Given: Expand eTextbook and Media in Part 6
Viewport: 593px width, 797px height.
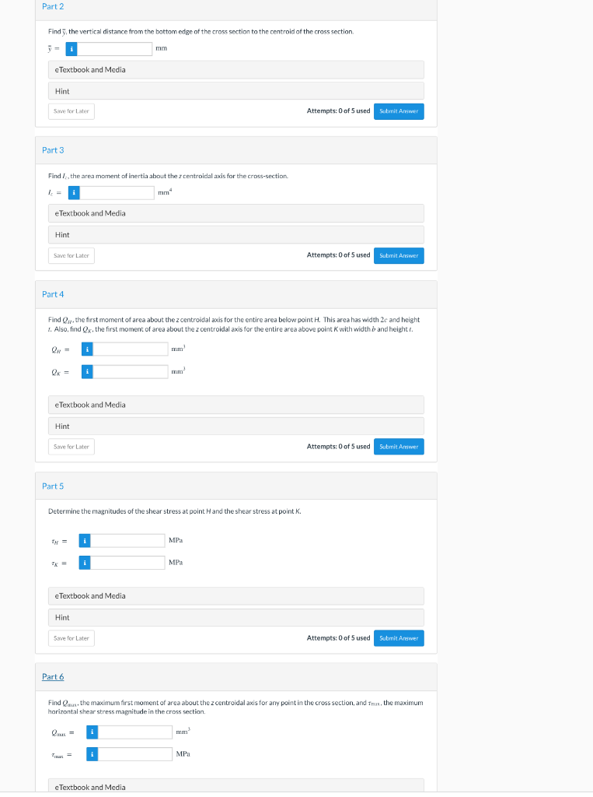Looking at the screenshot, I should coord(236,786).
